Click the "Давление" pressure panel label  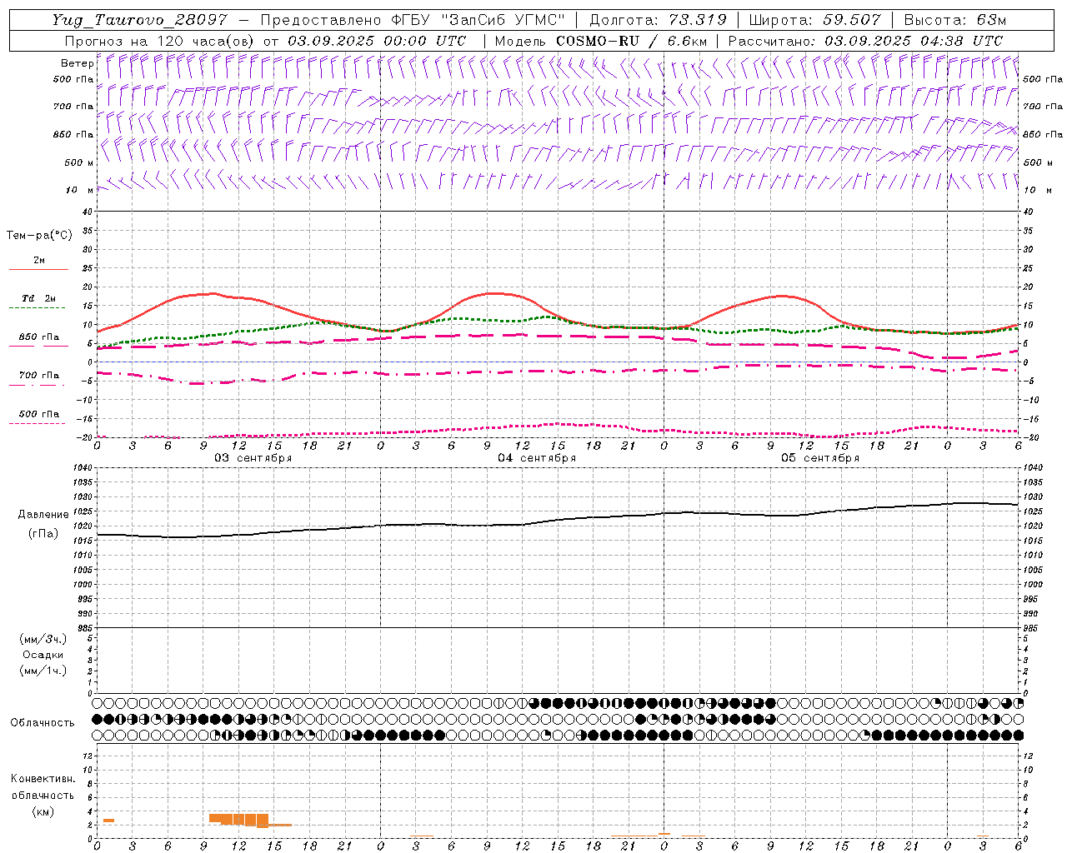(x=43, y=515)
